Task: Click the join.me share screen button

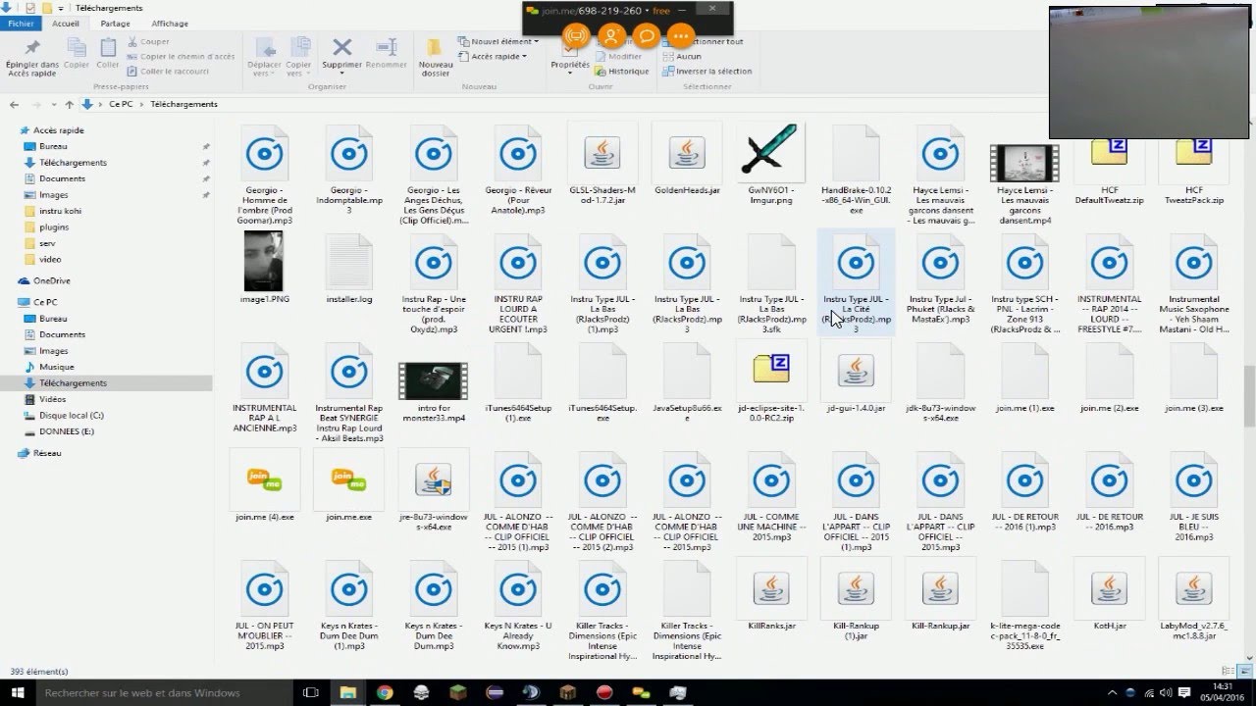Action: pos(576,36)
